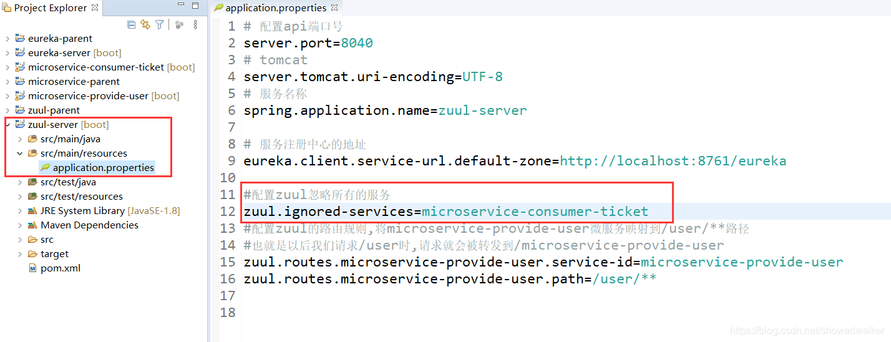Screen dimensions: 891x342
Task: Click the microservice-provide-user project icon
Action: click(x=20, y=95)
